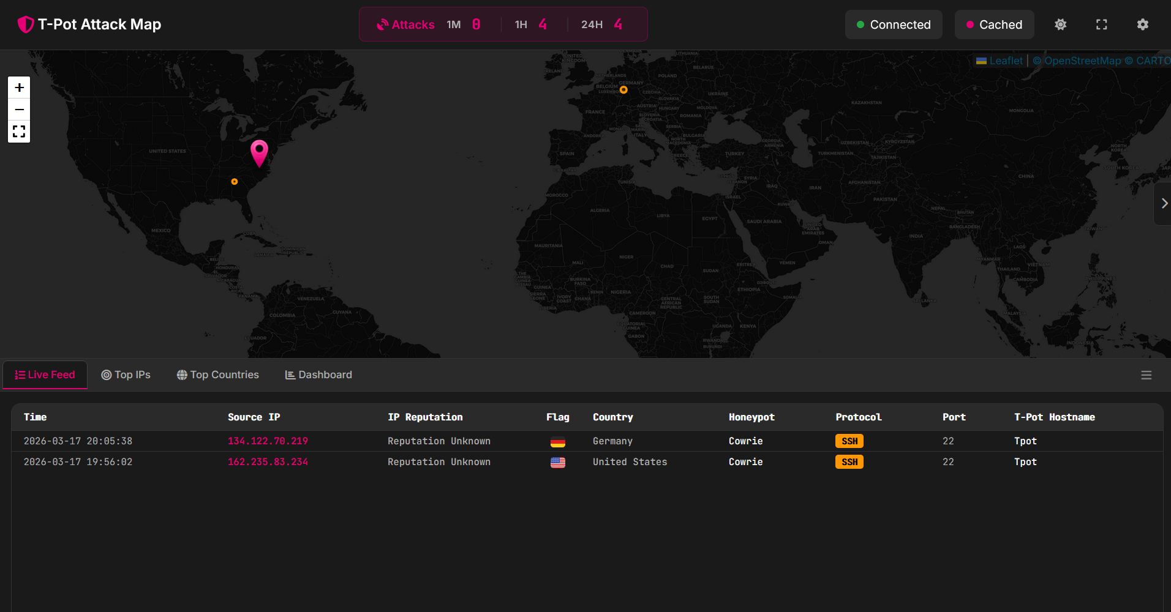Click the orange attack dot in southeastern US
1171x612 pixels.
point(235,182)
